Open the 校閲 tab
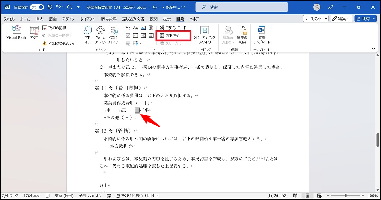This screenshot has width=381, height=200. tap(154, 19)
